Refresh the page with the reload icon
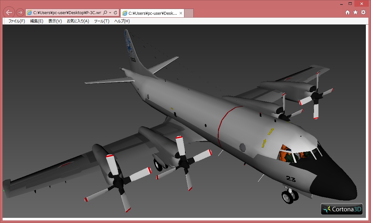This screenshot has width=371, height=223. (115, 13)
